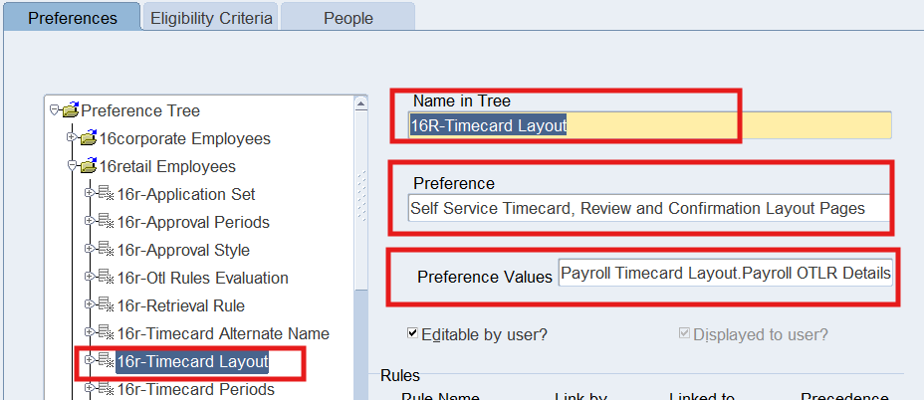This screenshot has width=924, height=400.
Task: Expand the 16r-Otl Rules Evaluation node
Action: click(x=91, y=278)
